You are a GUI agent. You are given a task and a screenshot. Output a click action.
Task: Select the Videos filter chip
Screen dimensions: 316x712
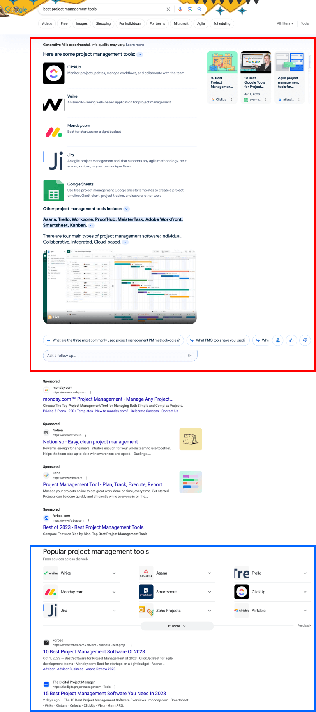(47, 23)
